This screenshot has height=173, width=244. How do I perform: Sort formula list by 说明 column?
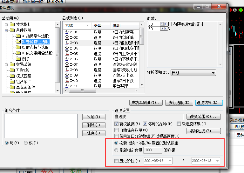[x=125, y=26]
